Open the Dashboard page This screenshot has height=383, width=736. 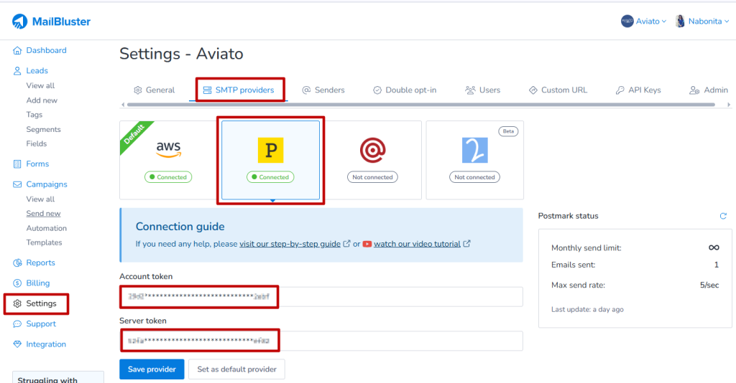(46, 50)
